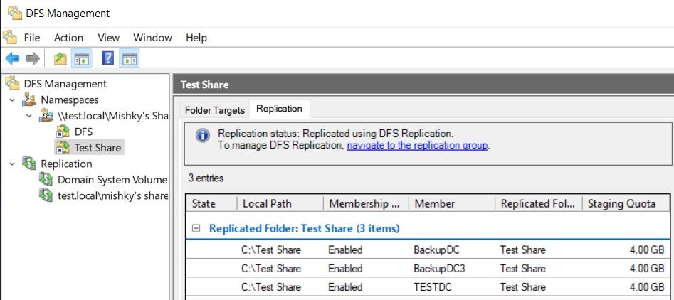Open the View menu
674x300 pixels.
coord(108,38)
